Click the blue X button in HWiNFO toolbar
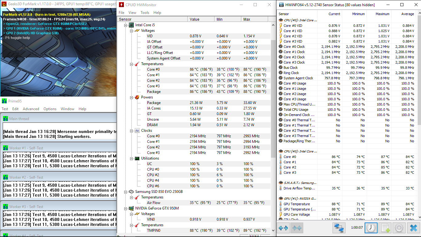Image resolution: width=421 pixels, height=237 pixels. 413,228
